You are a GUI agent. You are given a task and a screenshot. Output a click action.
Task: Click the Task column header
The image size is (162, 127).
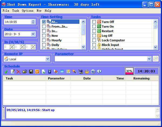[24, 78]
